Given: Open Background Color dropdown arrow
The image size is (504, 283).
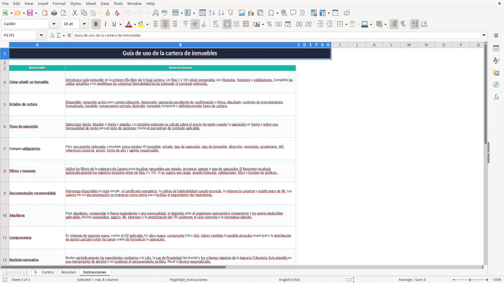Looking at the screenshot, I should [147, 24].
